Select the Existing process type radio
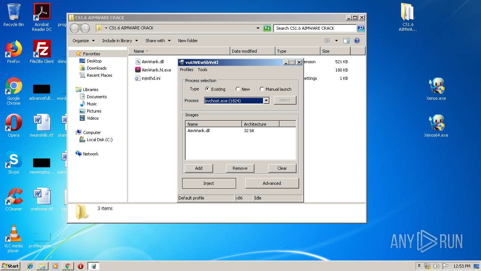This screenshot has width=481, height=271. (215, 89)
